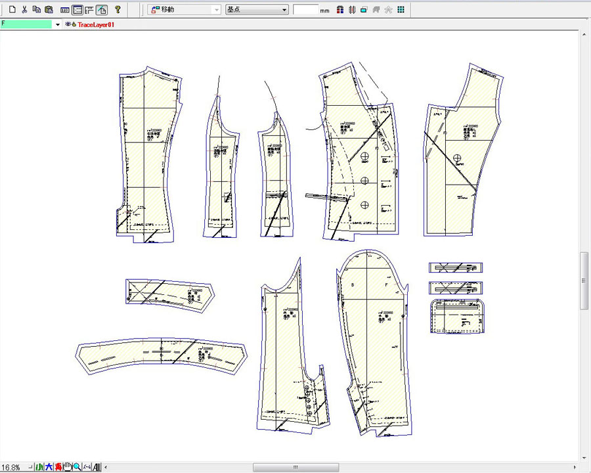The image size is (591, 473).
Task: Open the 移動 command dropdown
Action: point(217,10)
